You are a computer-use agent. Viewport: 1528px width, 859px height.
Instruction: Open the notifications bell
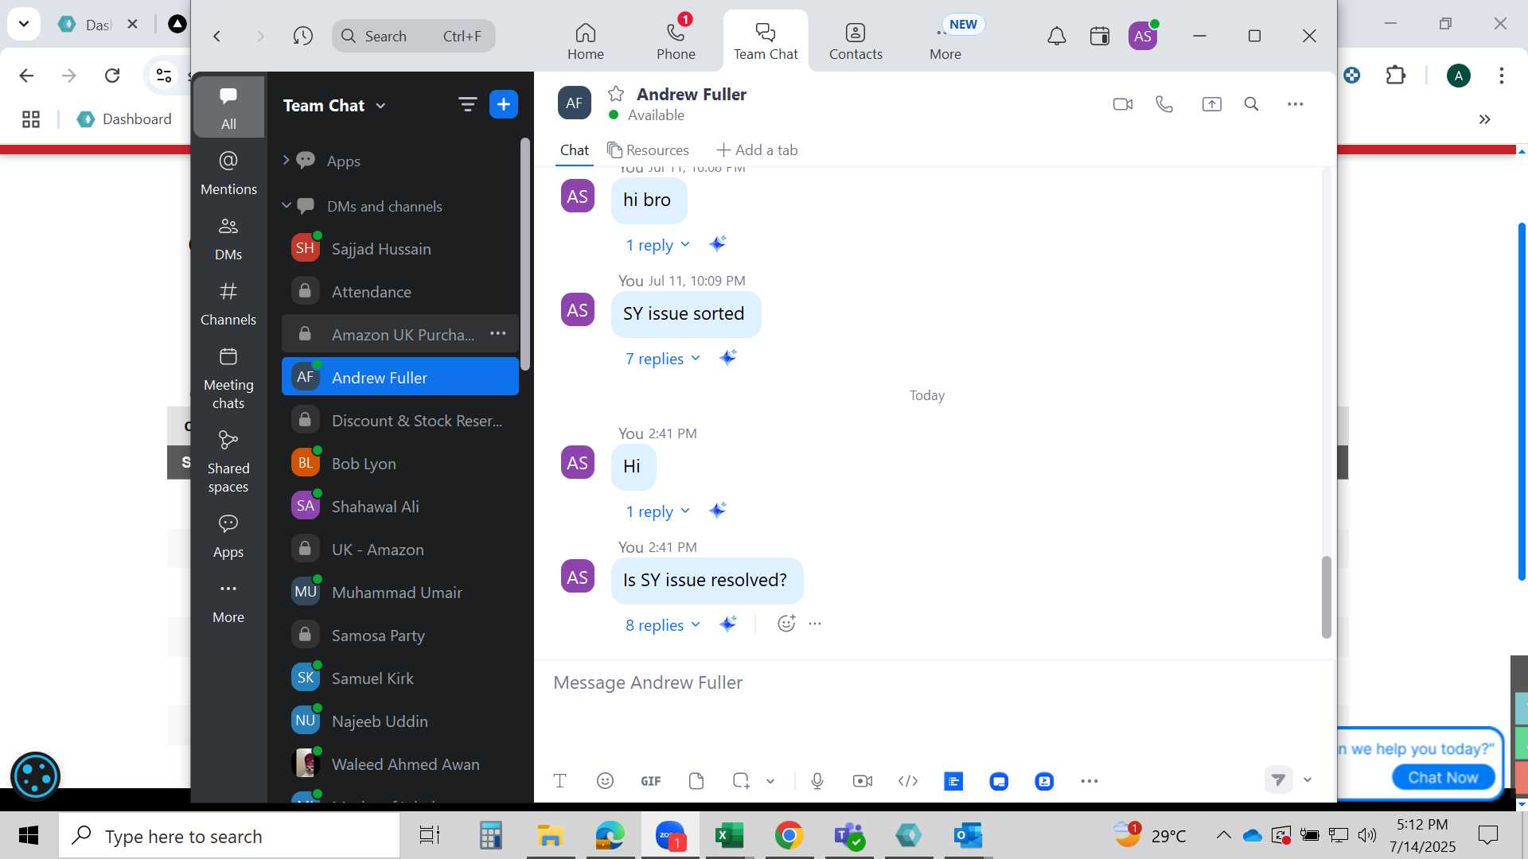(1056, 36)
